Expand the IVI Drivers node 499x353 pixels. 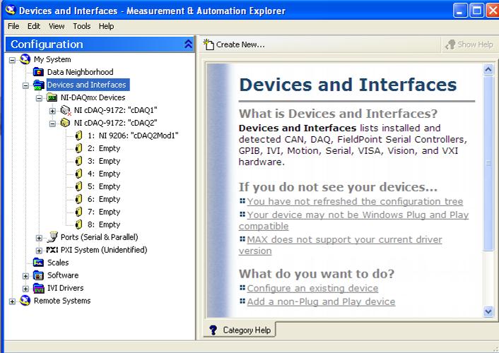25,289
